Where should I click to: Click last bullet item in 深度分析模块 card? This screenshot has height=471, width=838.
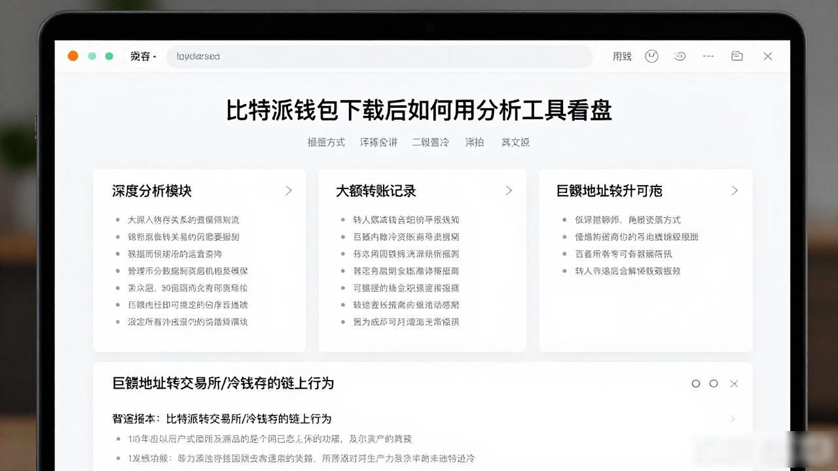point(187,322)
